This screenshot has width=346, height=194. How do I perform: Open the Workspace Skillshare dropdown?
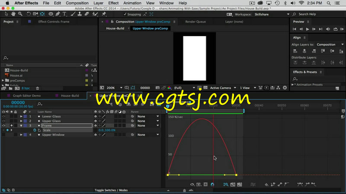click(272, 14)
